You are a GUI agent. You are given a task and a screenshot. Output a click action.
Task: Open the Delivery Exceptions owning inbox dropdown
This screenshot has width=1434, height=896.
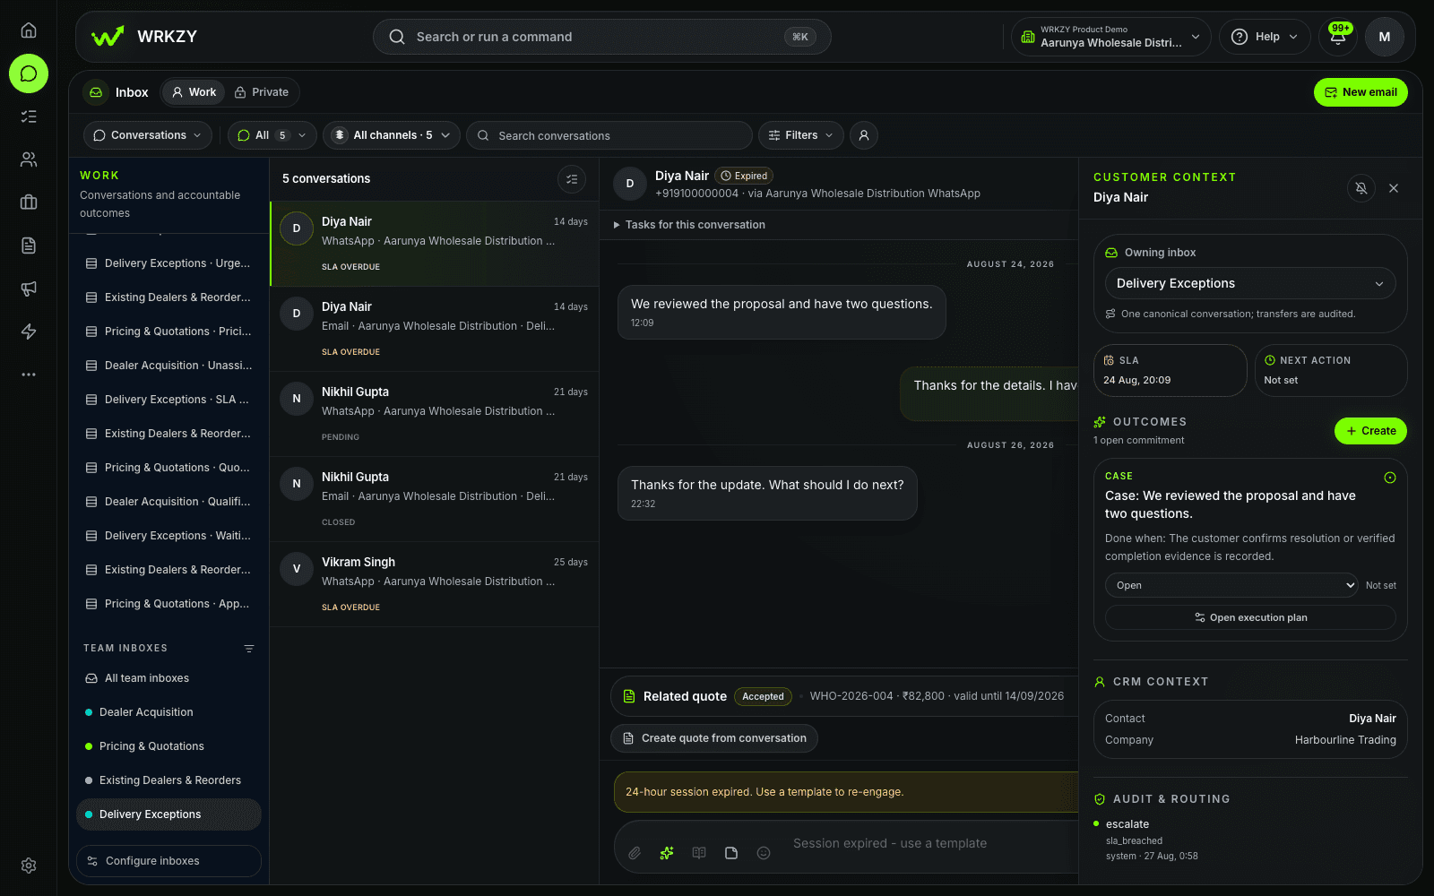[x=1250, y=283]
